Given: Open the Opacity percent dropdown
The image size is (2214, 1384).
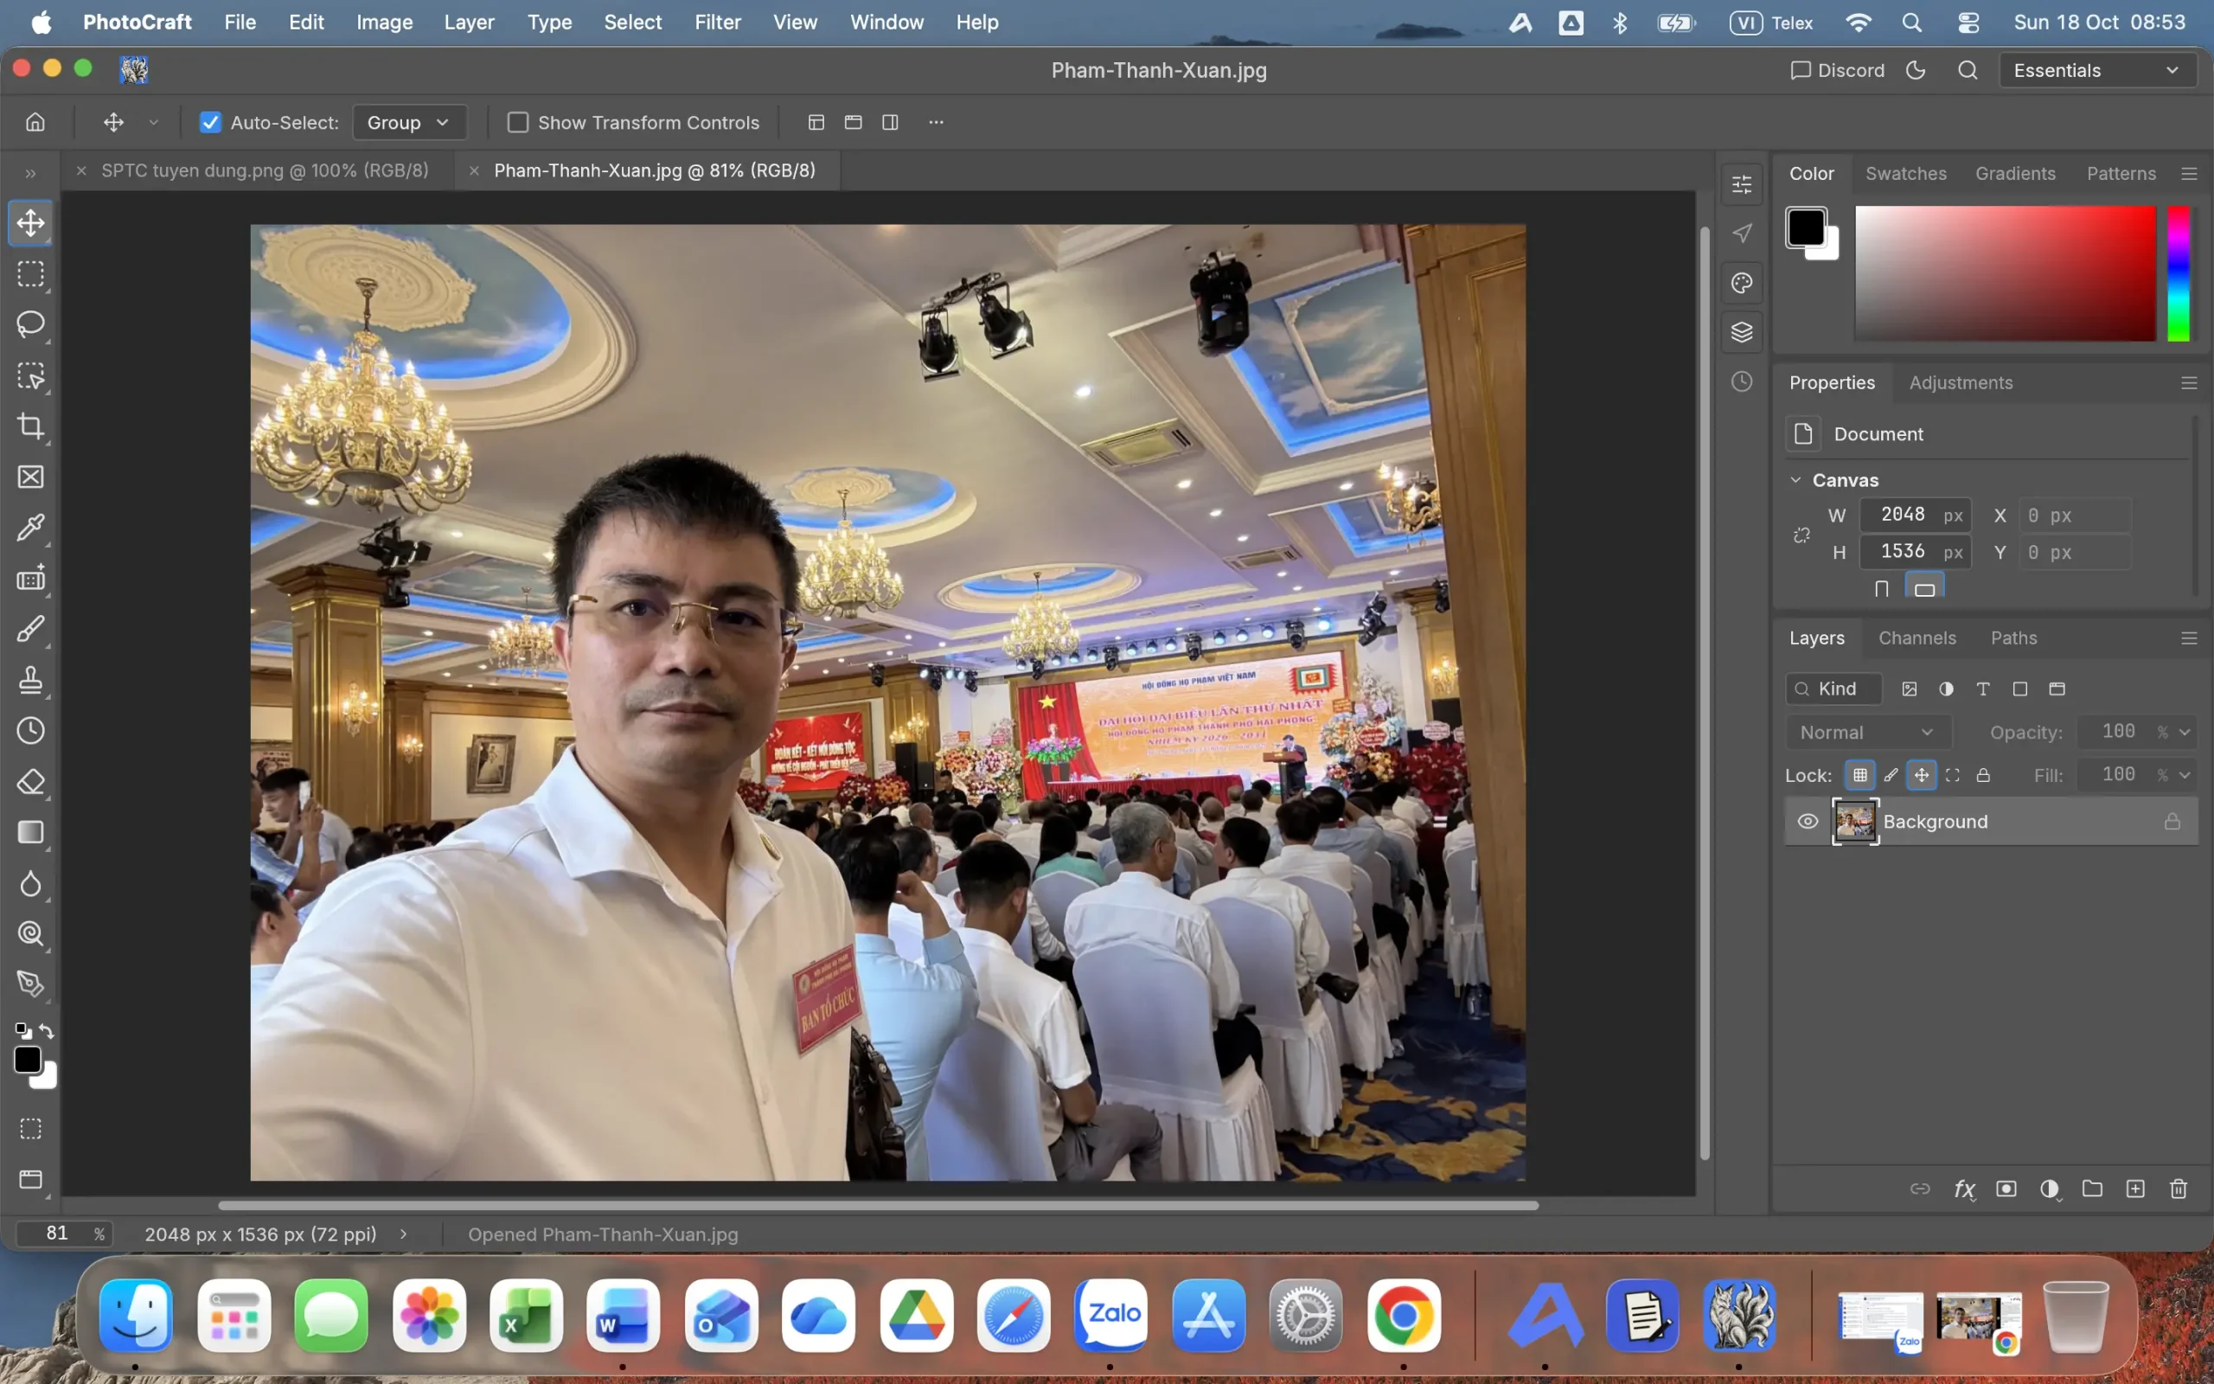Looking at the screenshot, I should [2185, 733].
